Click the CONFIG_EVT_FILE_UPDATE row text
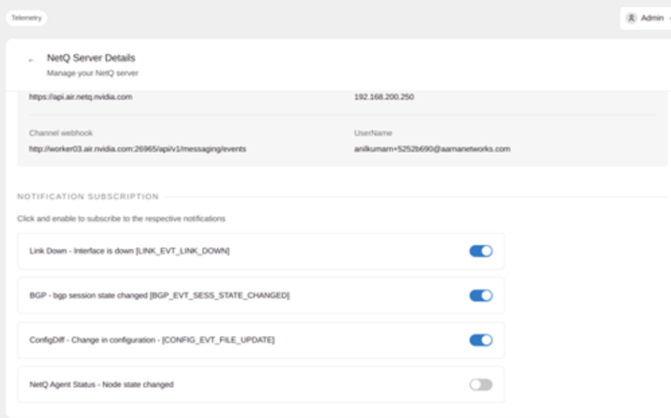The image size is (671, 418). 152,340
